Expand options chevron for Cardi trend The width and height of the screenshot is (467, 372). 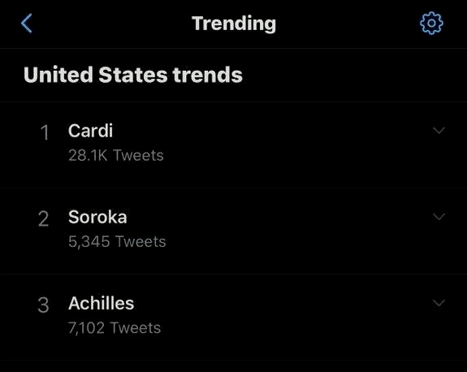pyautogui.click(x=439, y=131)
